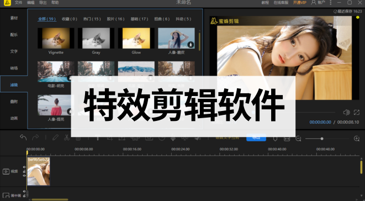Click the 视频 track icon
This screenshot has width=365, height=201.
6,172
